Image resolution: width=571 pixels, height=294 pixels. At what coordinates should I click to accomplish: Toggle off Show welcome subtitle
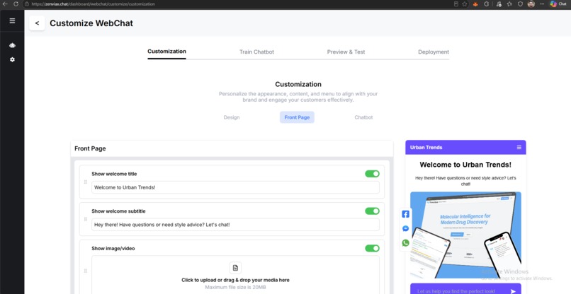point(372,211)
